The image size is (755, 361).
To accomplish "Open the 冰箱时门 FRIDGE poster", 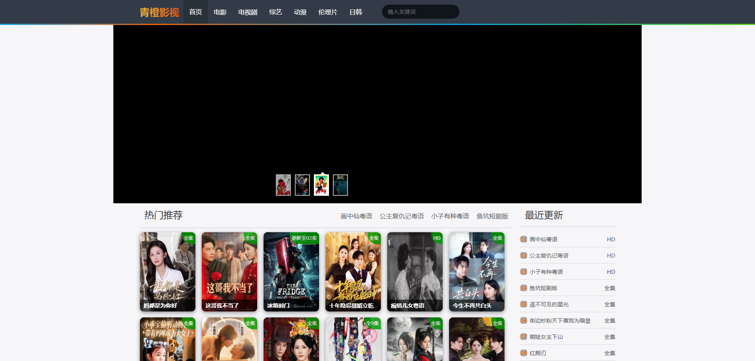I will click(291, 272).
